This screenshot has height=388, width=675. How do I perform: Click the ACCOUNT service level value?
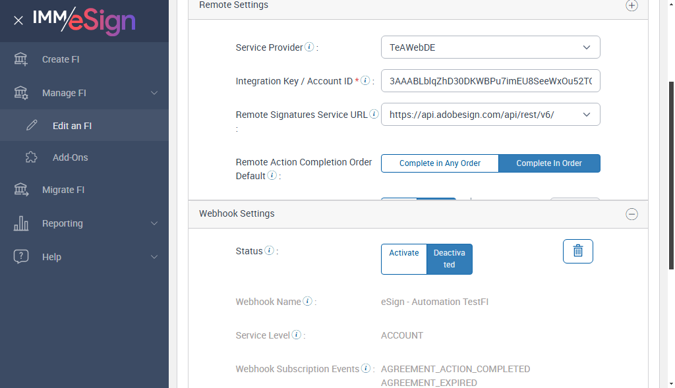click(401, 335)
